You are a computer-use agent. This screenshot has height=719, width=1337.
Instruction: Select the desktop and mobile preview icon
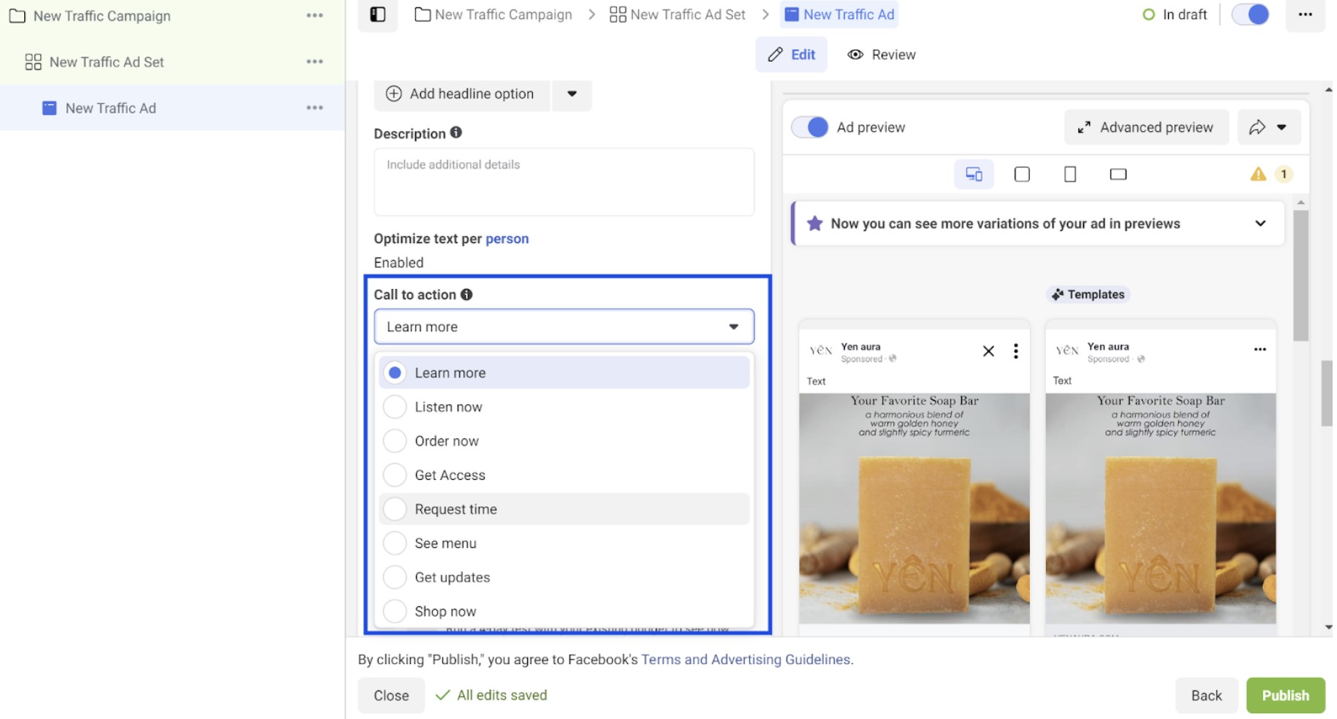coord(973,173)
